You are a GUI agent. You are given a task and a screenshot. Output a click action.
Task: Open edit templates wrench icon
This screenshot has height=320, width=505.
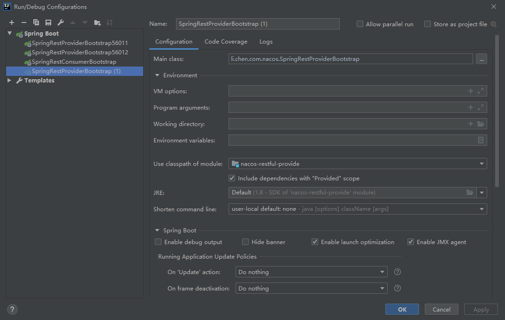pyautogui.click(x=61, y=22)
